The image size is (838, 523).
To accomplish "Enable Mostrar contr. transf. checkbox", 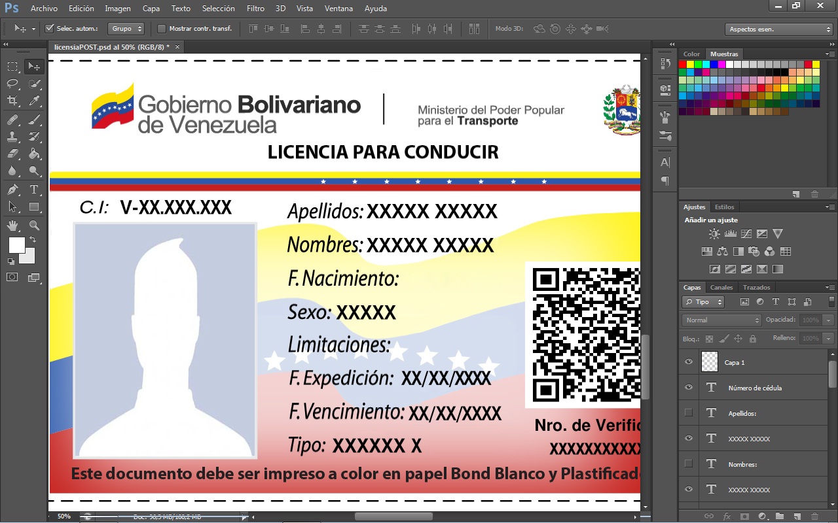I will click(162, 29).
